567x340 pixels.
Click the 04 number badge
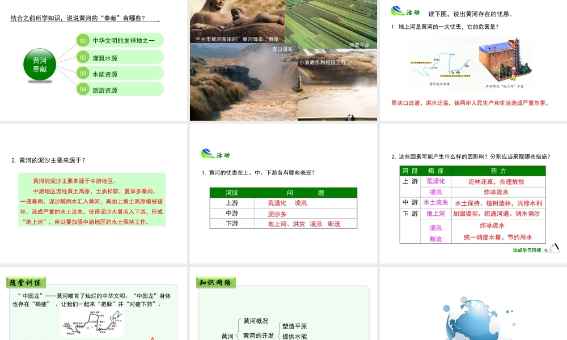coord(83,89)
